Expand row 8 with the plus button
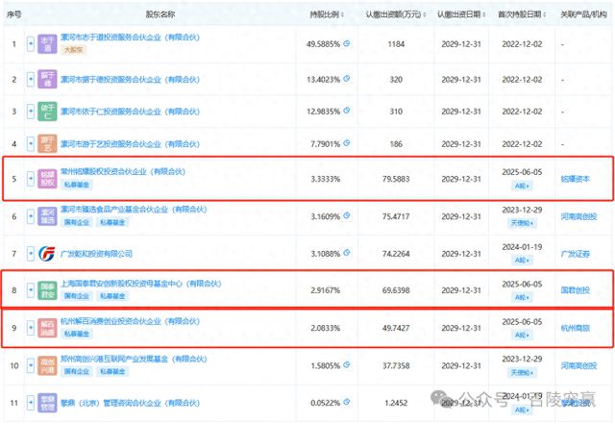Image resolution: width=615 pixels, height=424 pixels. pyautogui.click(x=31, y=290)
